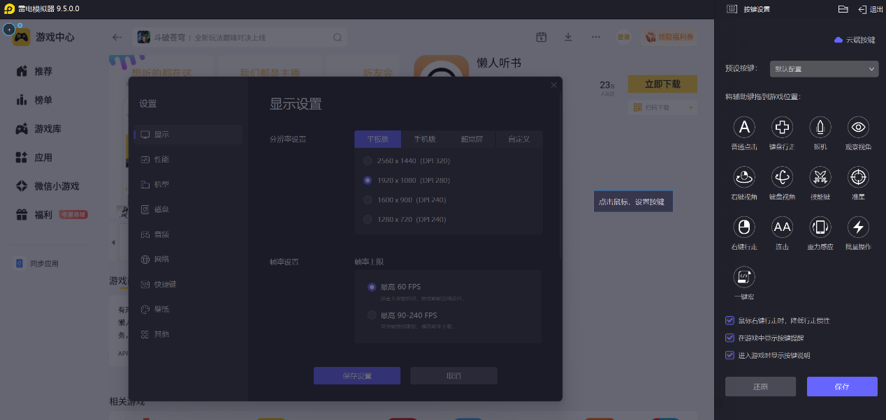Select the 重力感应 gravity sensor icon

(820, 227)
